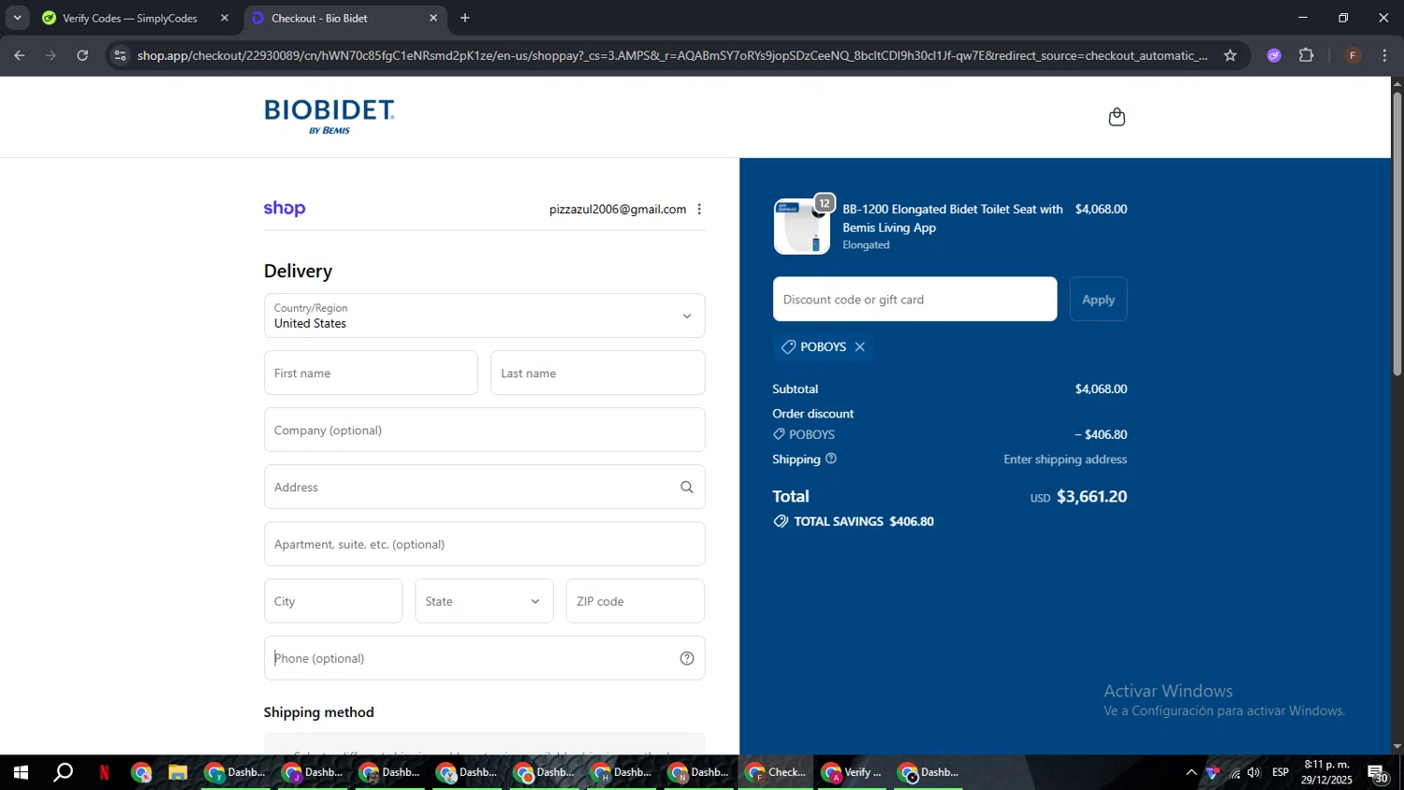
Task: Open the Shop Pay account options menu
Action: pyautogui.click(x=699, y=209)
